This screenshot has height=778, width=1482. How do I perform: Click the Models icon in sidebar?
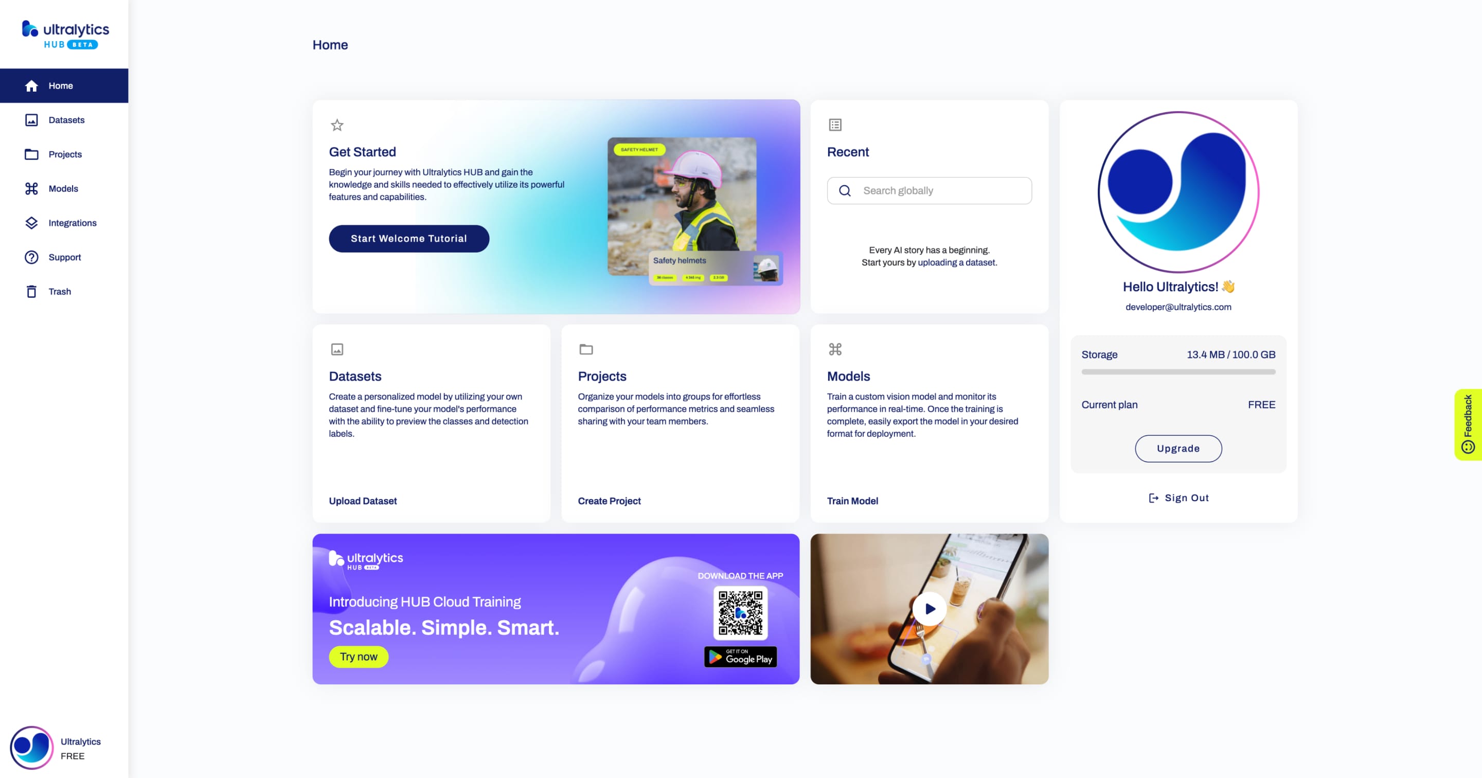(31, 188)
